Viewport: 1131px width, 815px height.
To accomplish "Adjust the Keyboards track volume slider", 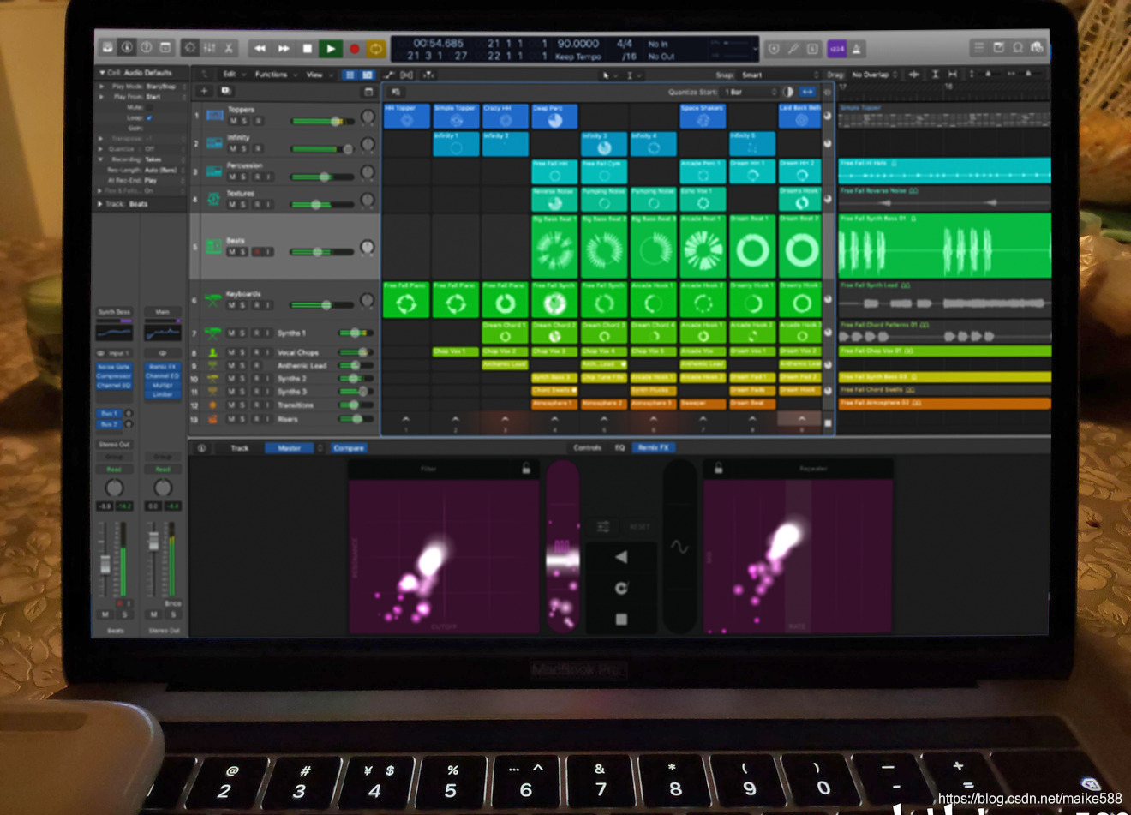I will point(322,304).
